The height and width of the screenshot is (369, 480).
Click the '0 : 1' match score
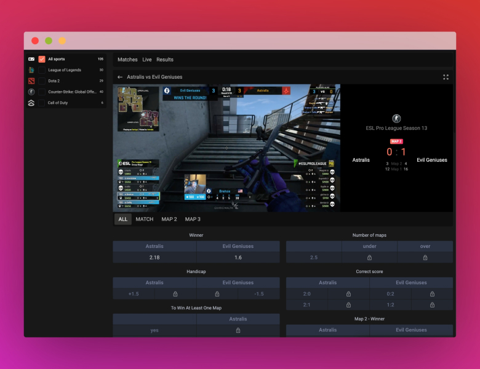(x=396, y=152)
